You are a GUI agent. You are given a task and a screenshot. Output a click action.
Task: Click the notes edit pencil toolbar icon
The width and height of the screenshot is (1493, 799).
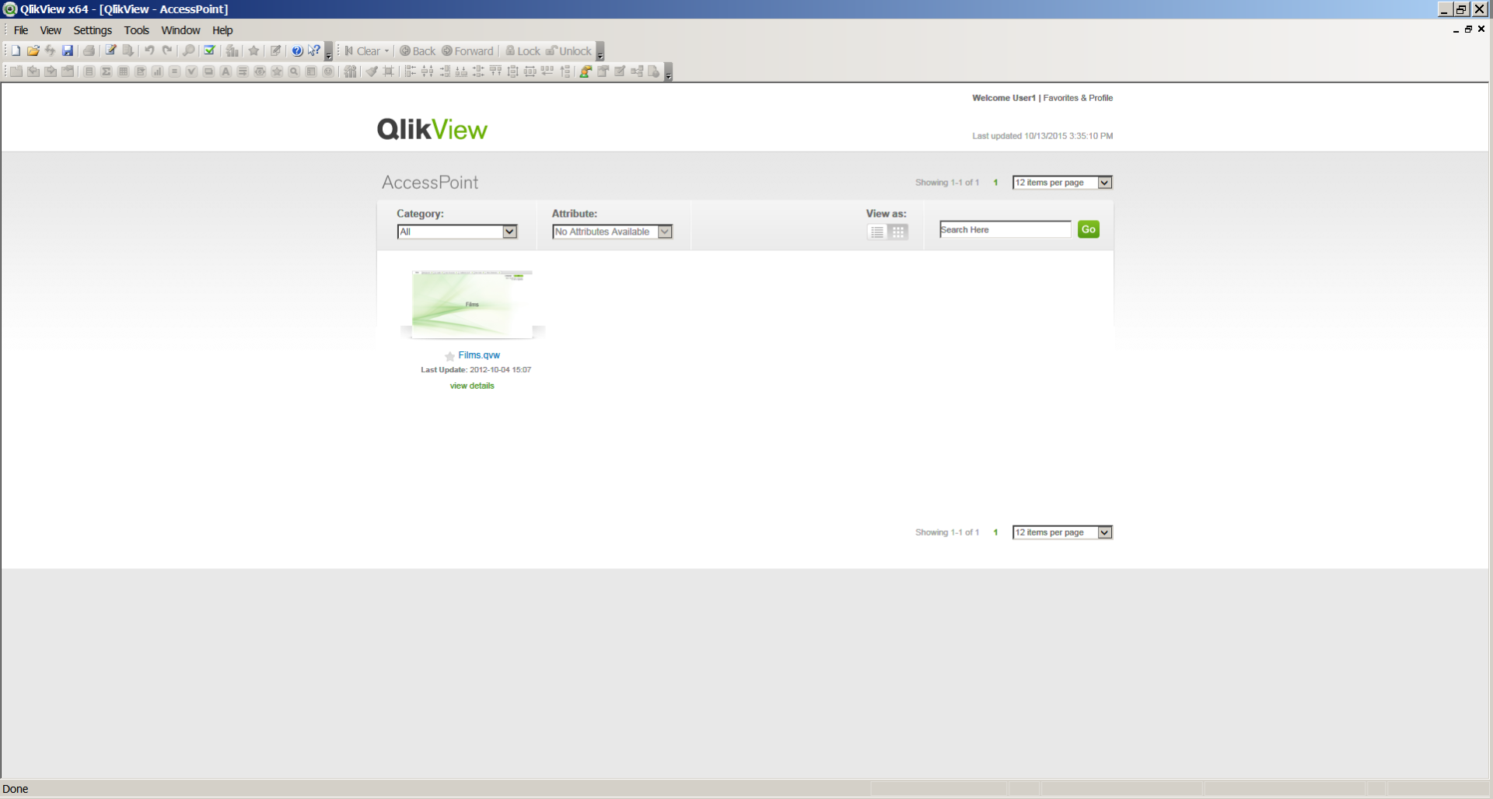(x=275, y=51)
